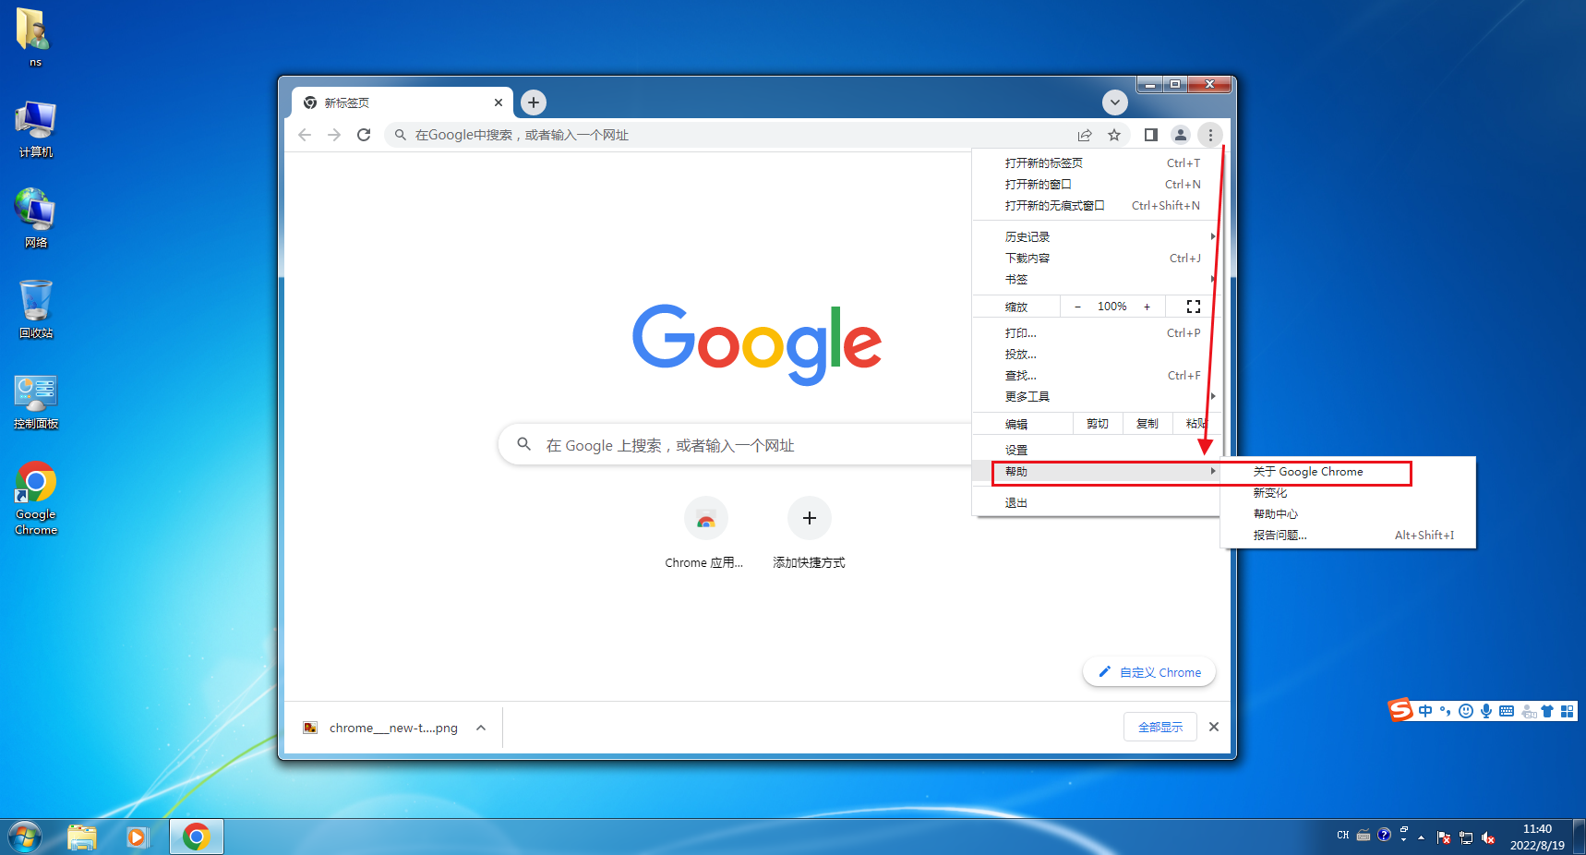The height and width of the screenshot is (855, 1586).
Task: Open 计算机 desktop icon
Action: pos(36,129)
